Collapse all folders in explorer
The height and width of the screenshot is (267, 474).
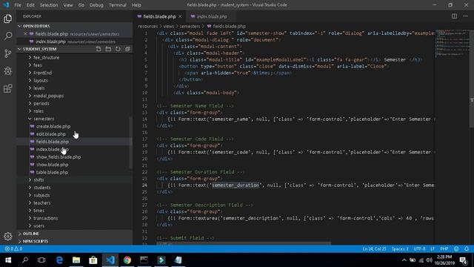(127, 49)
